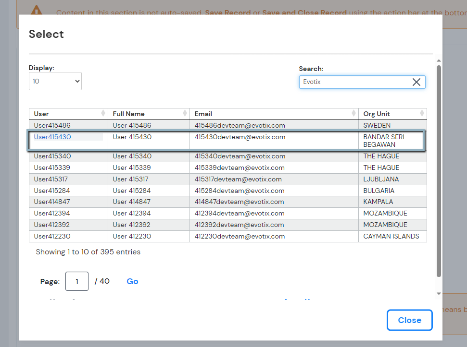Open the Display entries dropdown
The height and width of the screenshot is (347, 467).
55,81
